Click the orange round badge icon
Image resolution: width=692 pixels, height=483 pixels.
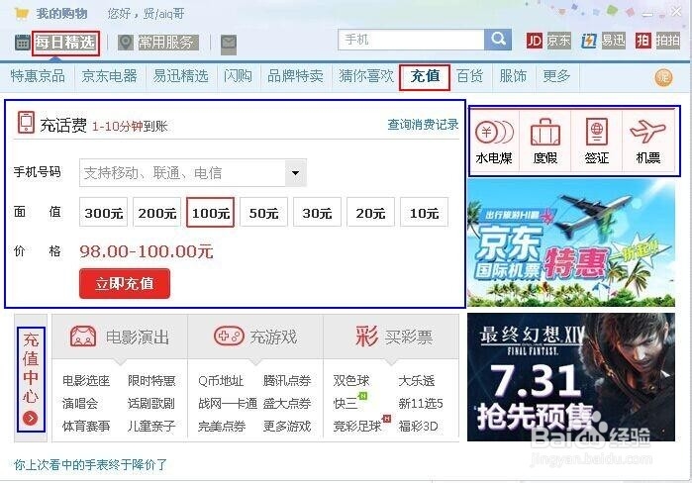click(663, 77)
